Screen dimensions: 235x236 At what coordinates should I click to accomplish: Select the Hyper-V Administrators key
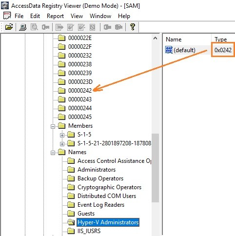108,222
